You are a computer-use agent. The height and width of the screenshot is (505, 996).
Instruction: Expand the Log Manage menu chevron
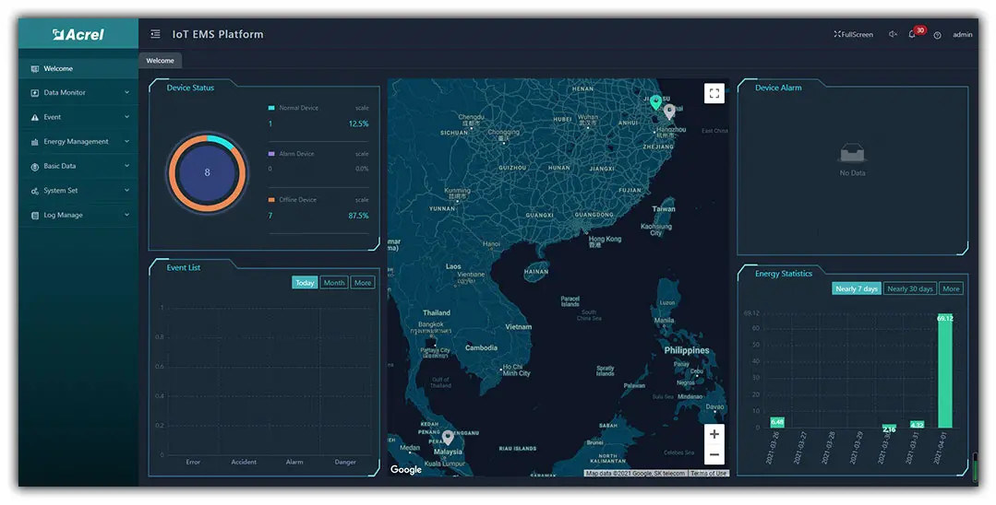coord(126,215)
